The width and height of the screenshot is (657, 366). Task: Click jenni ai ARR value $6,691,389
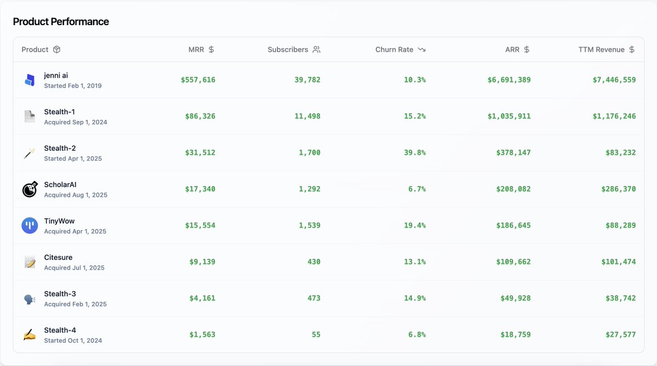(x=509, y=80)
